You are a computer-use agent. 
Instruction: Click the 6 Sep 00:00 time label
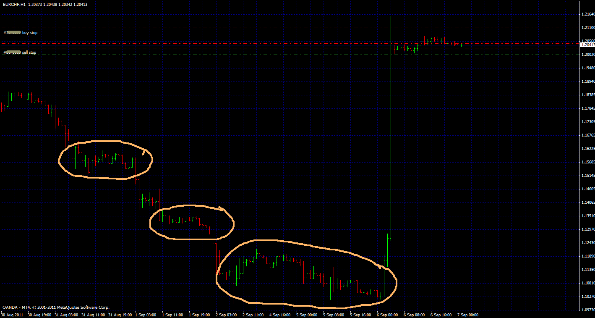point(388,315)
